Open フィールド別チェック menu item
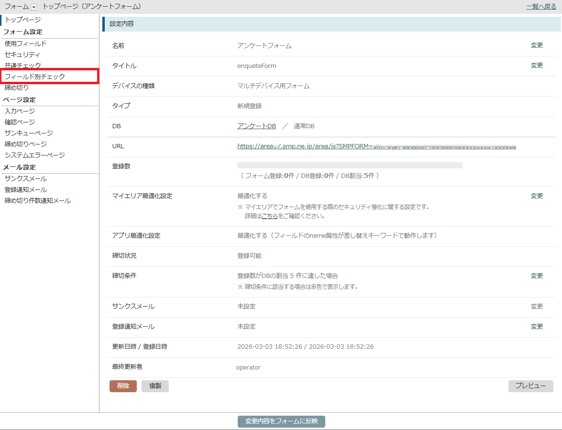The width and height of the screenshot is (562, 430). 35,77
